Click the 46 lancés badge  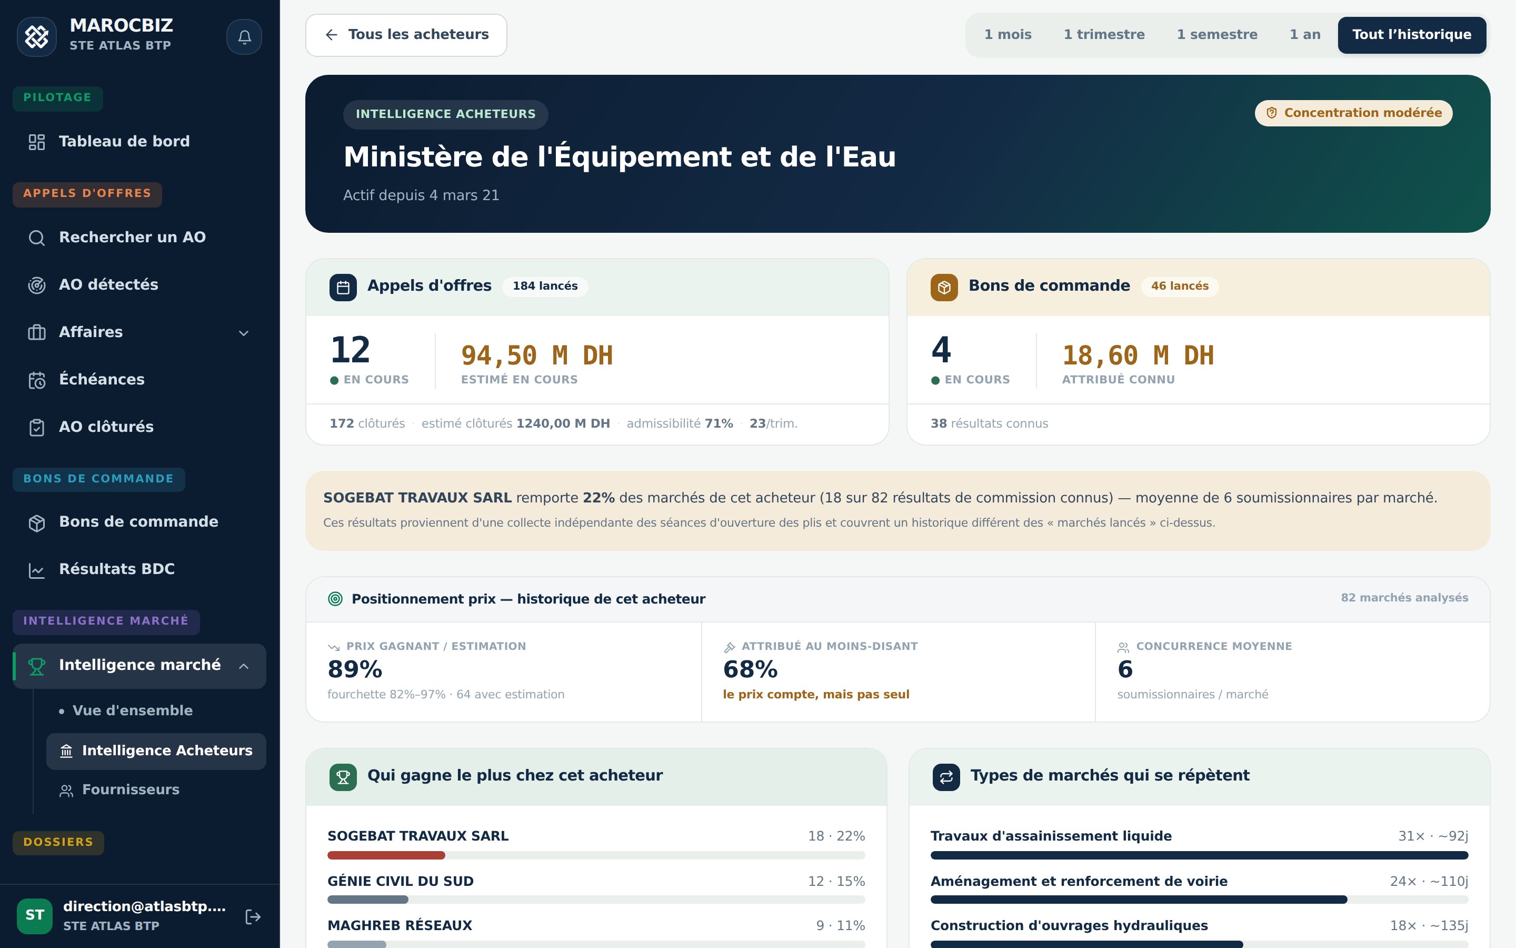tap(1180, 287)
